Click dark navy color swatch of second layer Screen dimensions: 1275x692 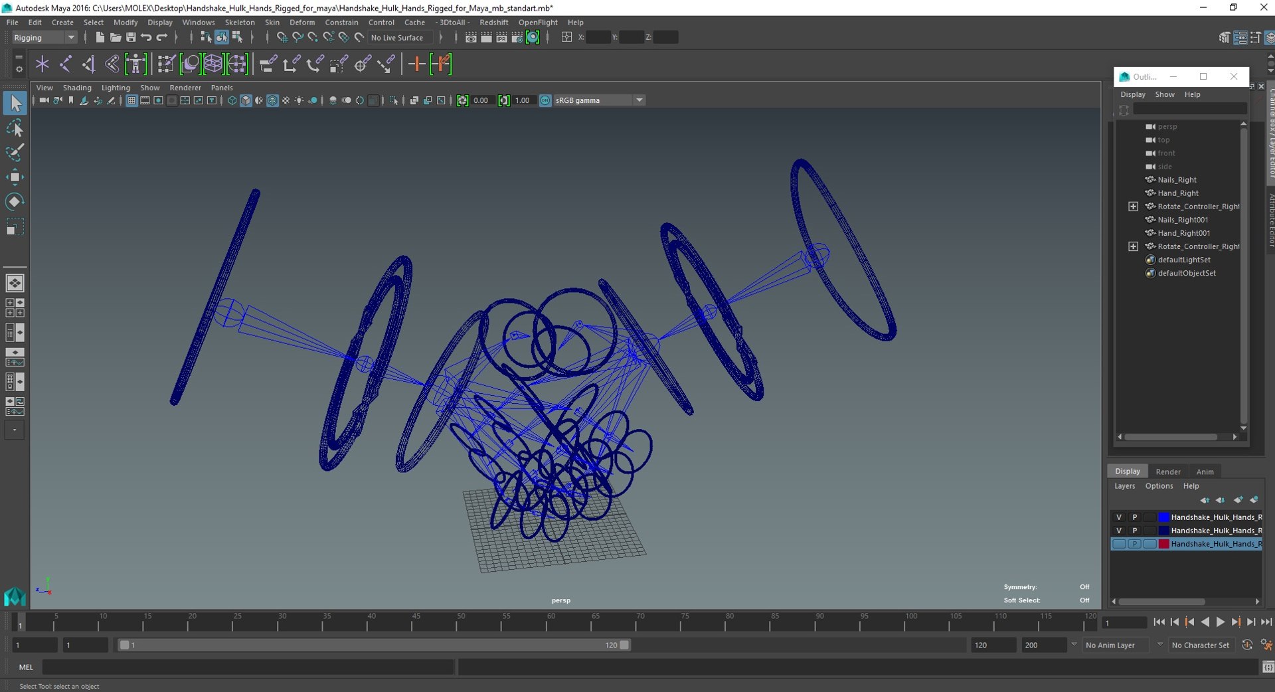coord(1163,531)
